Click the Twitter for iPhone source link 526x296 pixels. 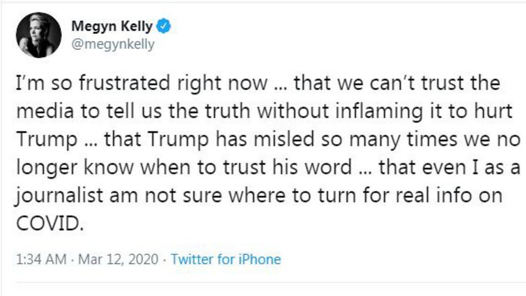click(226, 258)
